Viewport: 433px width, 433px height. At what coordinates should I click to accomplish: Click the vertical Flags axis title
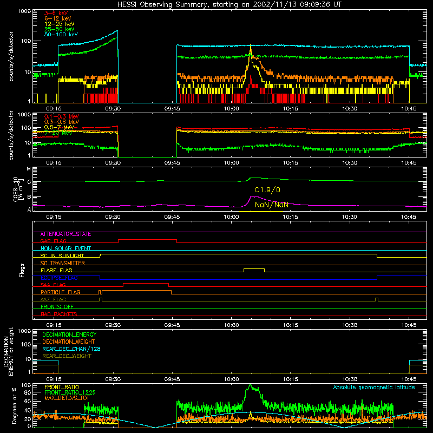click(x=22, y=270)
